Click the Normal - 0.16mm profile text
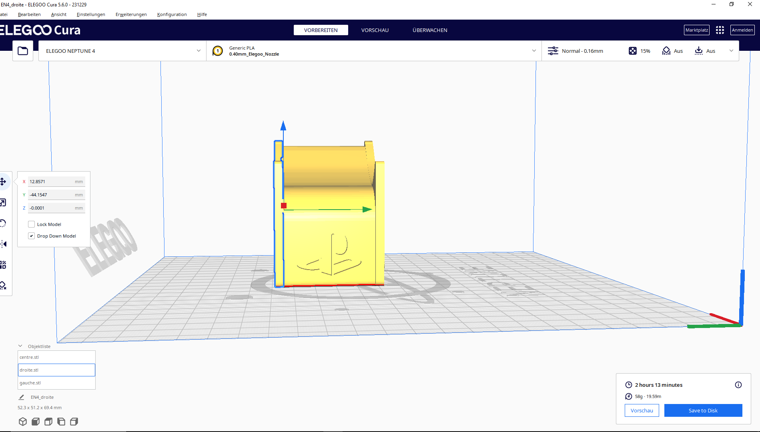This screenshot has height=432, width=760. [582, 51]
